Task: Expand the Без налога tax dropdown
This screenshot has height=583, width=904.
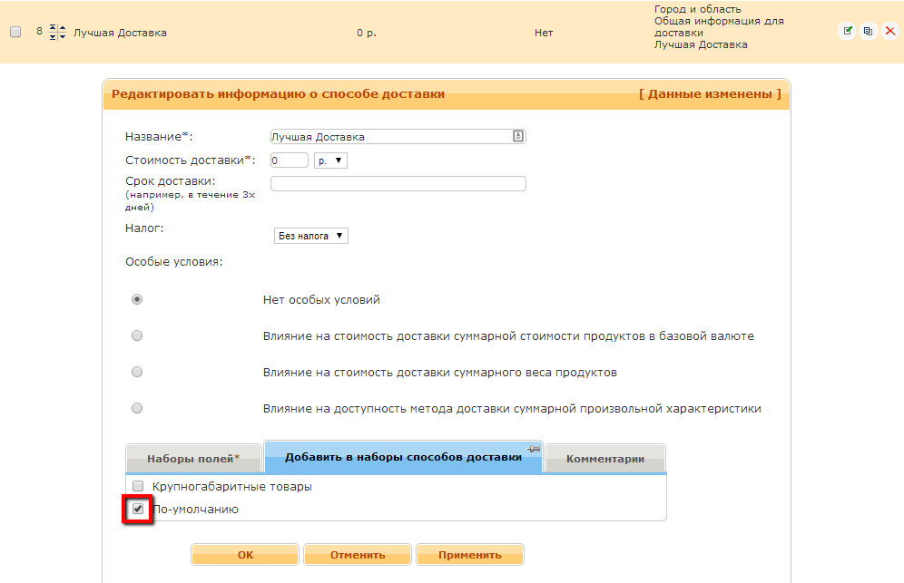Action: (x=311, y=236)
